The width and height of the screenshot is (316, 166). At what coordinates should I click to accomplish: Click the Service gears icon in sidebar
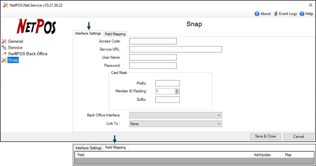[4, 48]
